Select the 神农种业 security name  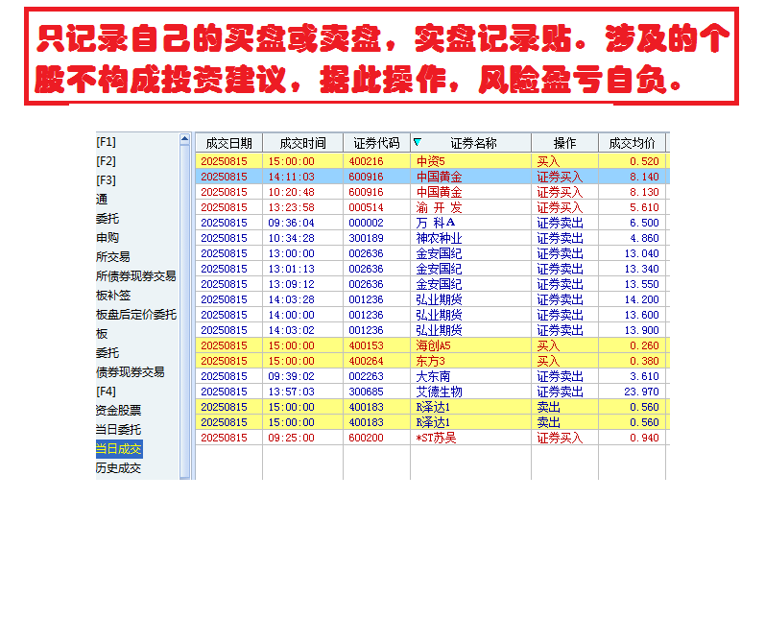coord(439,238)
